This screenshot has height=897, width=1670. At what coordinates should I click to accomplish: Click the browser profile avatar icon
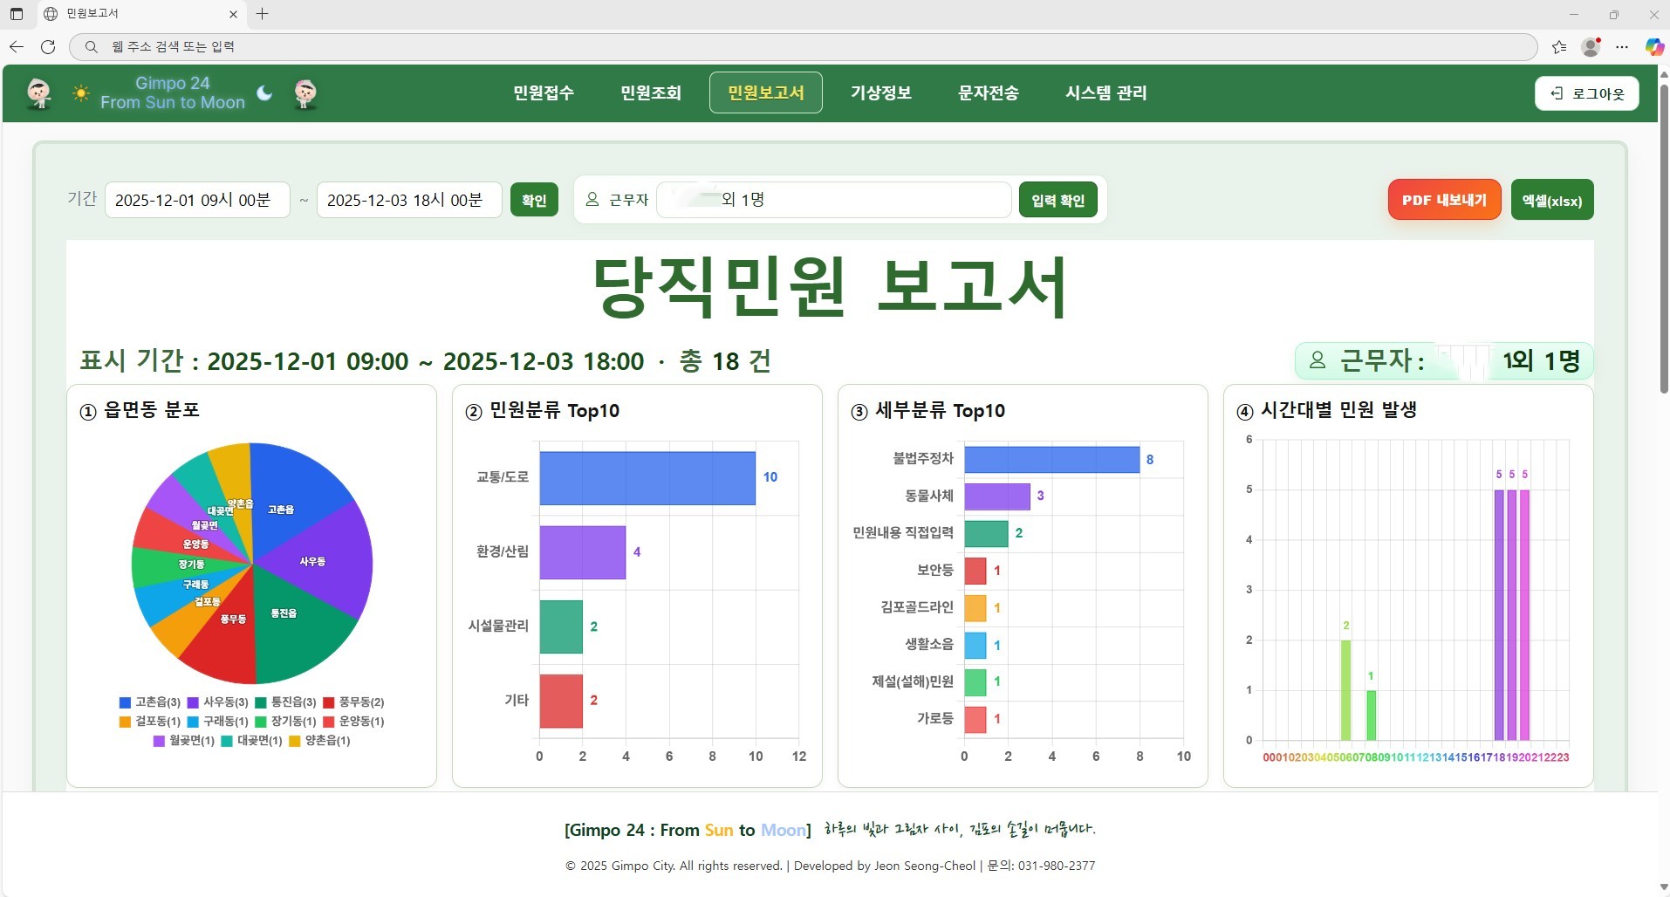tap(1591, 47)
